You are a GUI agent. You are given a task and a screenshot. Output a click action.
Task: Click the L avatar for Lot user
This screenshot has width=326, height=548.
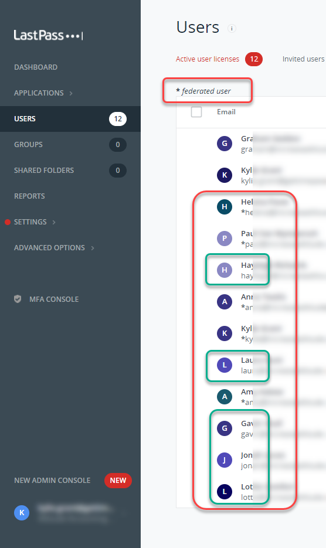225,491
